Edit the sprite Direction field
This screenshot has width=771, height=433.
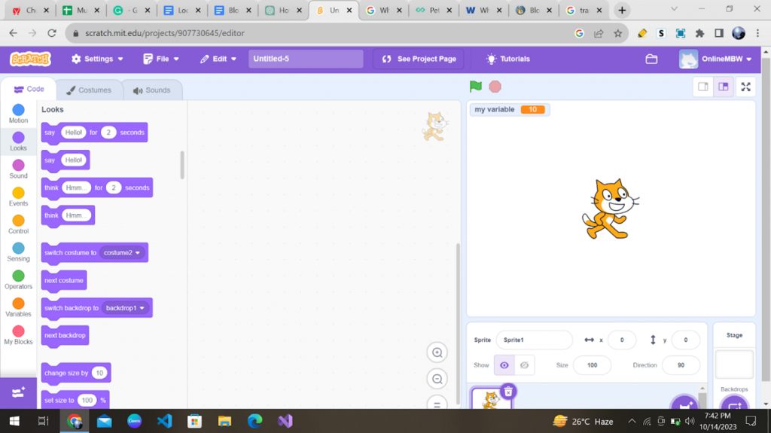[681, 365]
